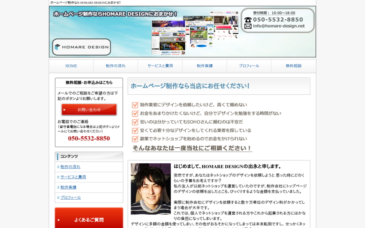This screenshot has height=228, width=365.
Task: Click the checkmark beside 安いのは分かっていても
Action: (135, 122)
